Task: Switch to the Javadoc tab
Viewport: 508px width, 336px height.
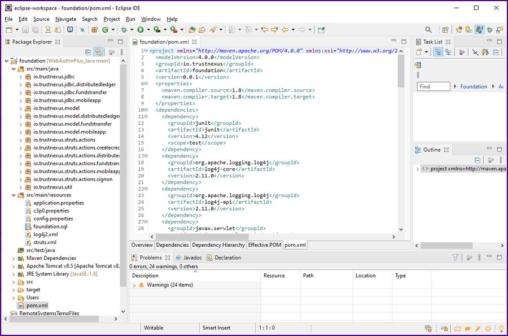Action: tap(189, 258)
